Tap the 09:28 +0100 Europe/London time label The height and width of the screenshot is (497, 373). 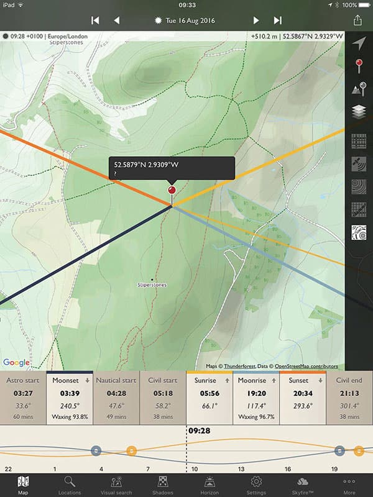(45, 36)
